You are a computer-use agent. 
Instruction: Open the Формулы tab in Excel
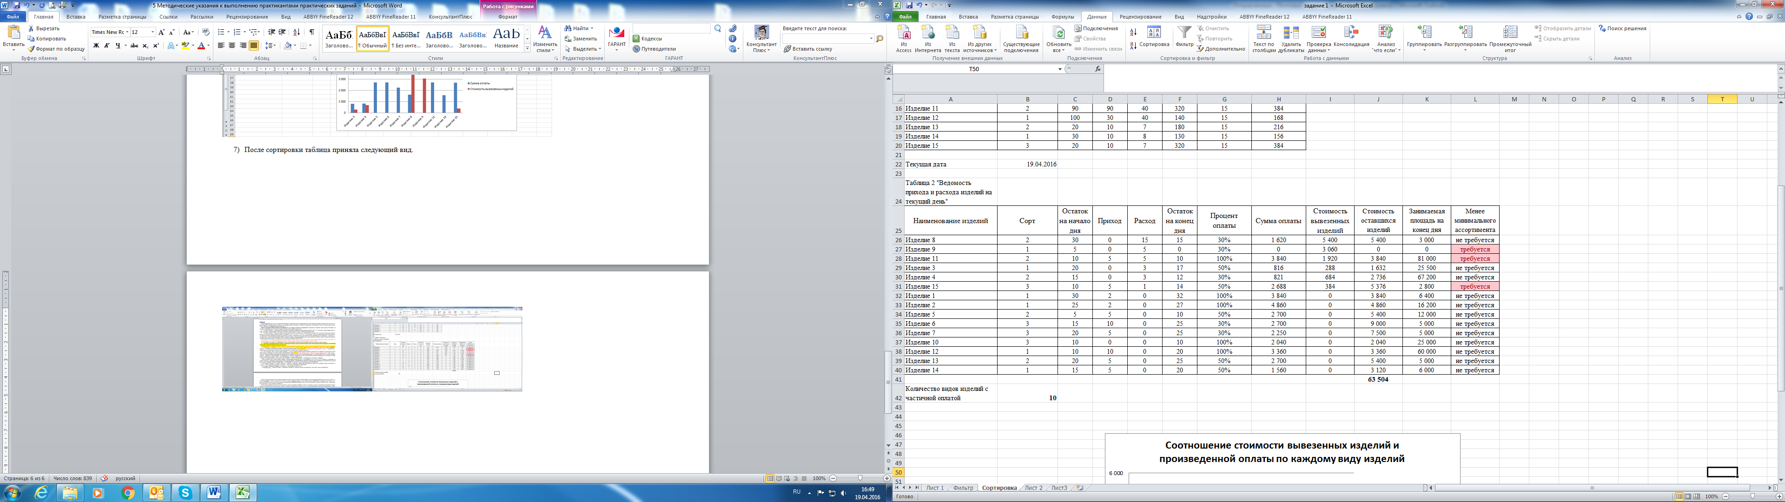pyautogui.click(x=1062, y=17)
